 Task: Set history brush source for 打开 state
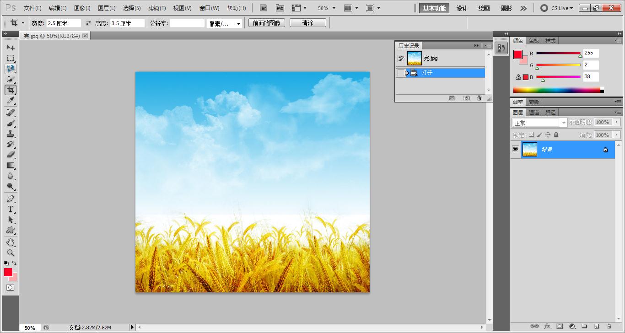tap(401, 73)
